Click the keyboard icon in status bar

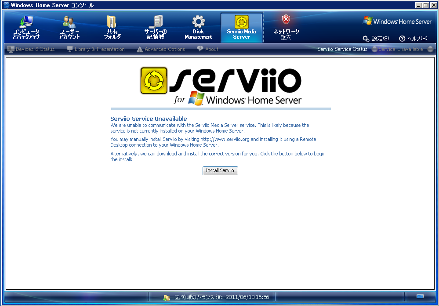pyautogui.click(x=420, y=296)
